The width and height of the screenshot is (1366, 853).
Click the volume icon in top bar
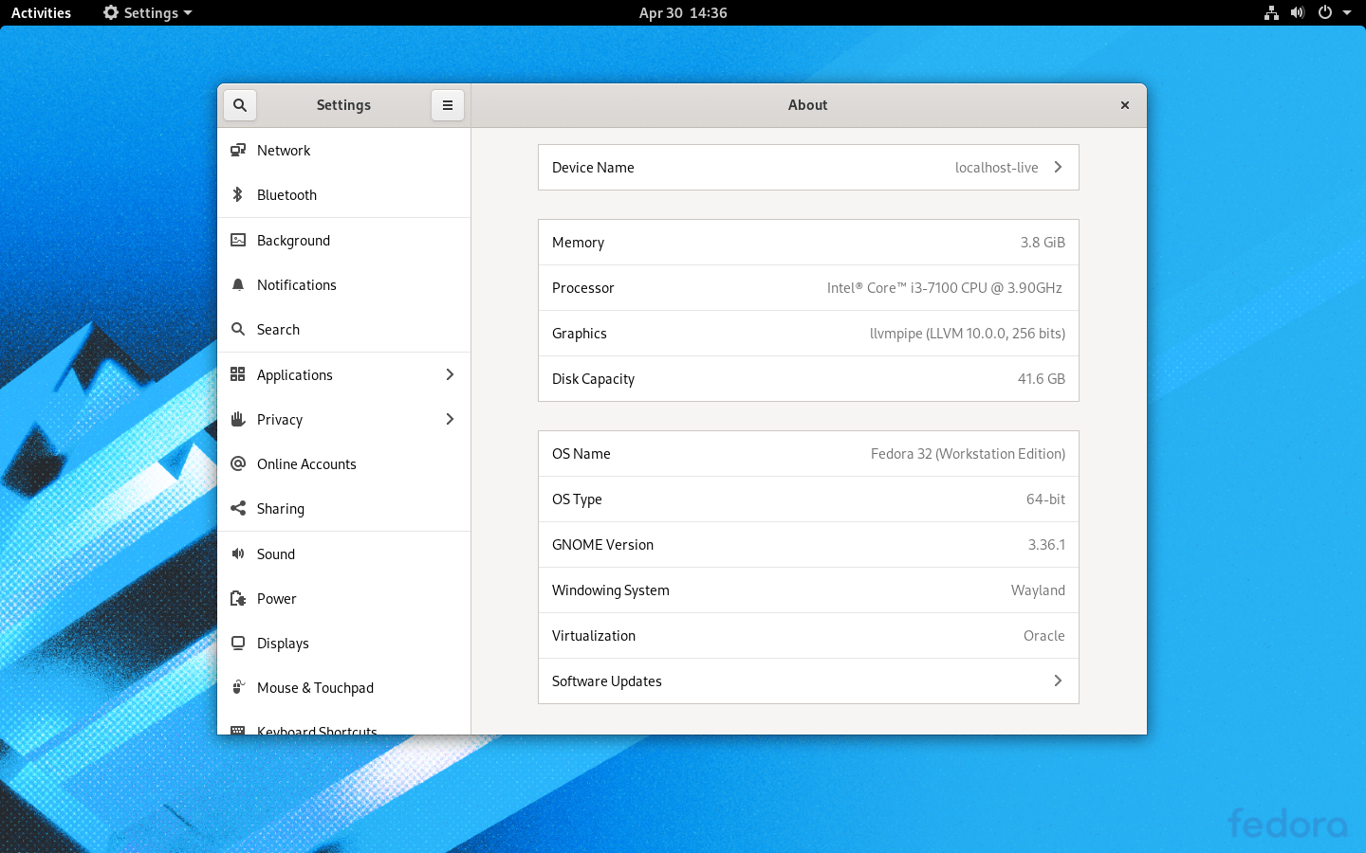(x=1298, y=12)
